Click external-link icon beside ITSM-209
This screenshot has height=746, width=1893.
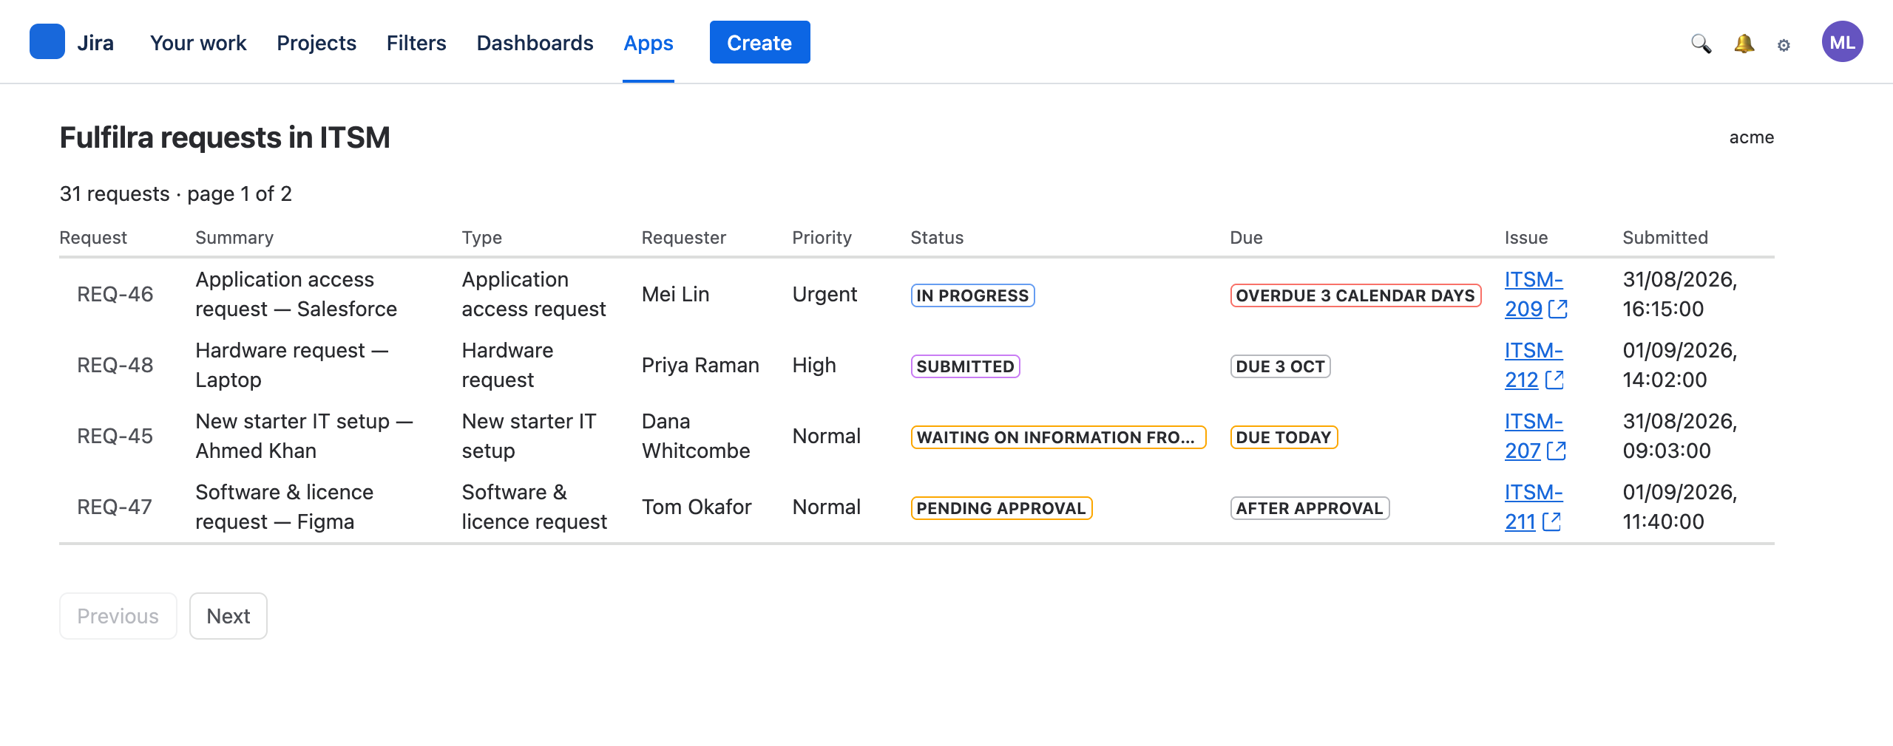pyautogui.click(x=1558, y=309)
